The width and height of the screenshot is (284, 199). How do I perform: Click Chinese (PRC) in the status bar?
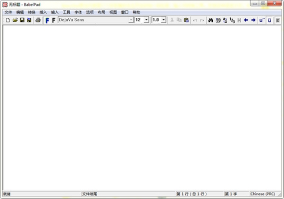pos(263,194)
